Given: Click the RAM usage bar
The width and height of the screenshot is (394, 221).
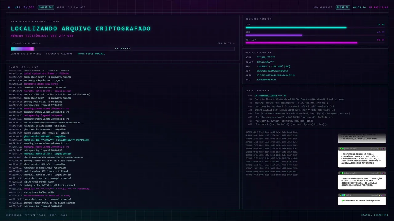Looking at the screenshot, I should (315, 35).
